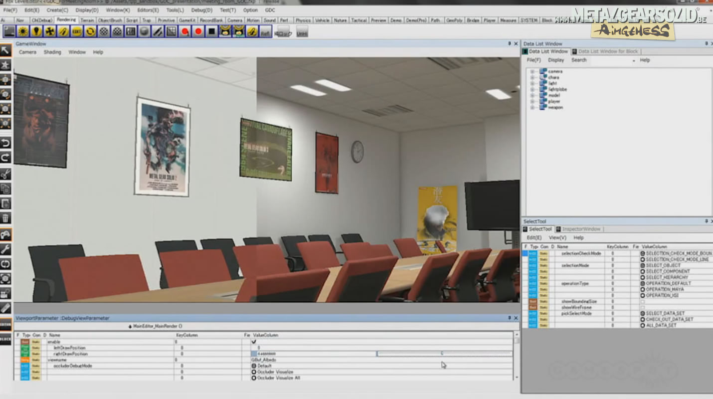This screenshot has height=399, width=713.
Task: Open Help menu in Data List Window
Action: 645,60
